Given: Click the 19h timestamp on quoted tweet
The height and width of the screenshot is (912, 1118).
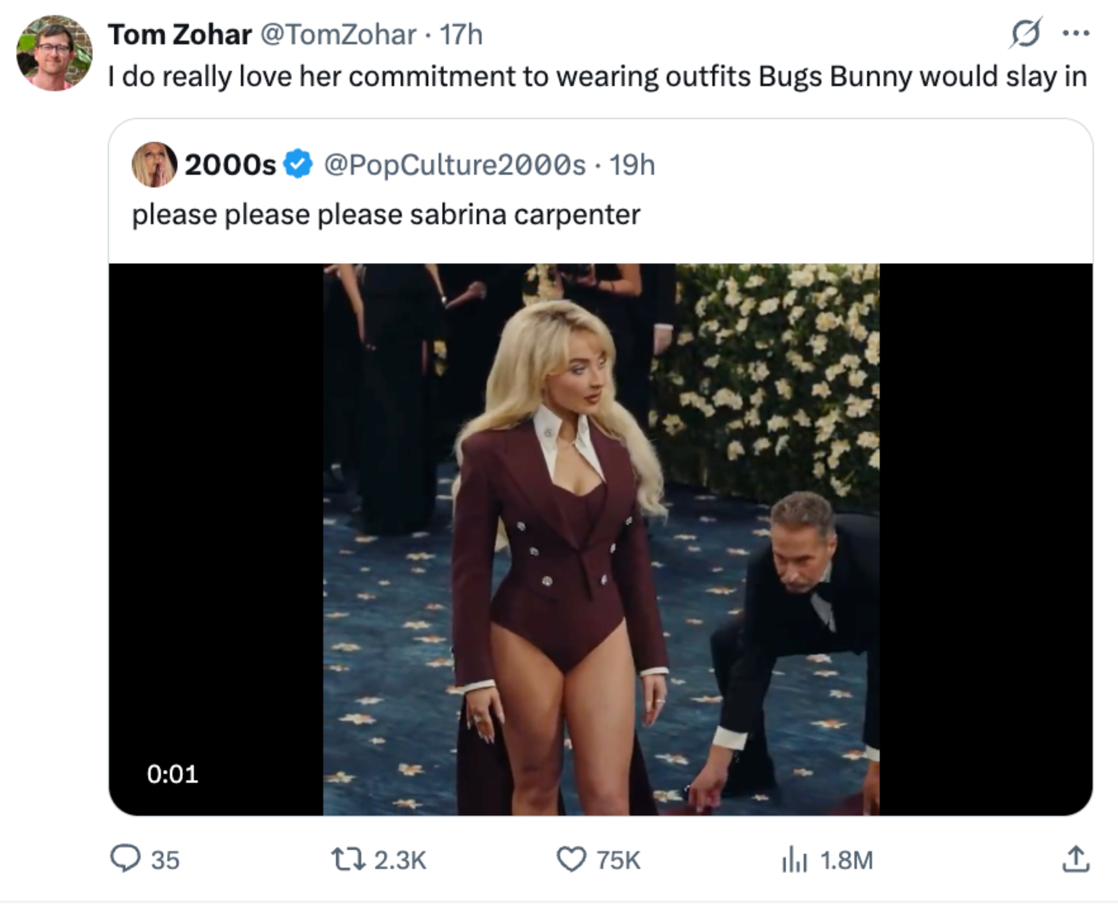Looking at the screenshot, I should pyautogui.click(x=633, y=166).
